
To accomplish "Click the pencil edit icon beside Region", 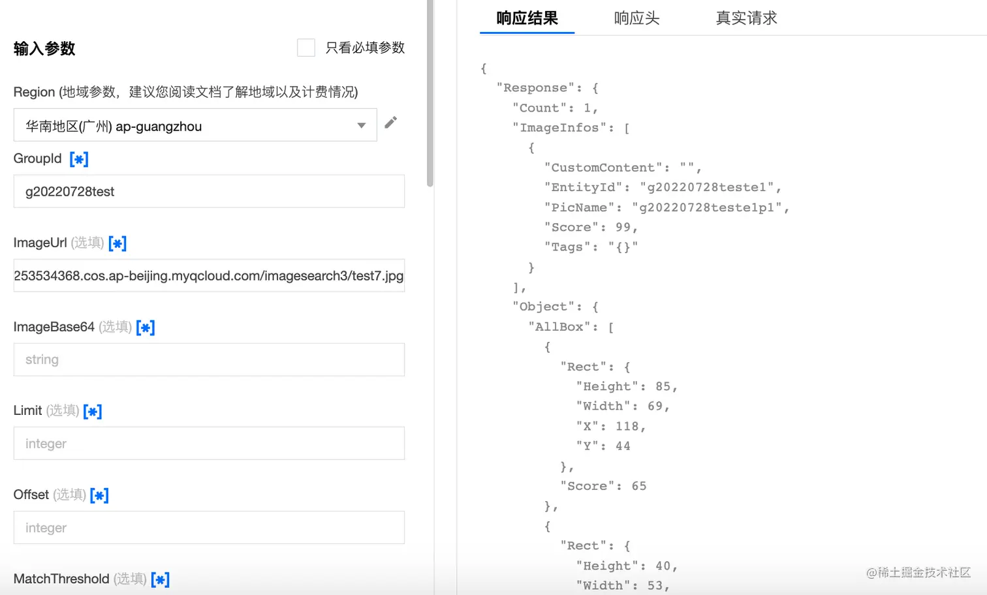I will tap(391, 123).
